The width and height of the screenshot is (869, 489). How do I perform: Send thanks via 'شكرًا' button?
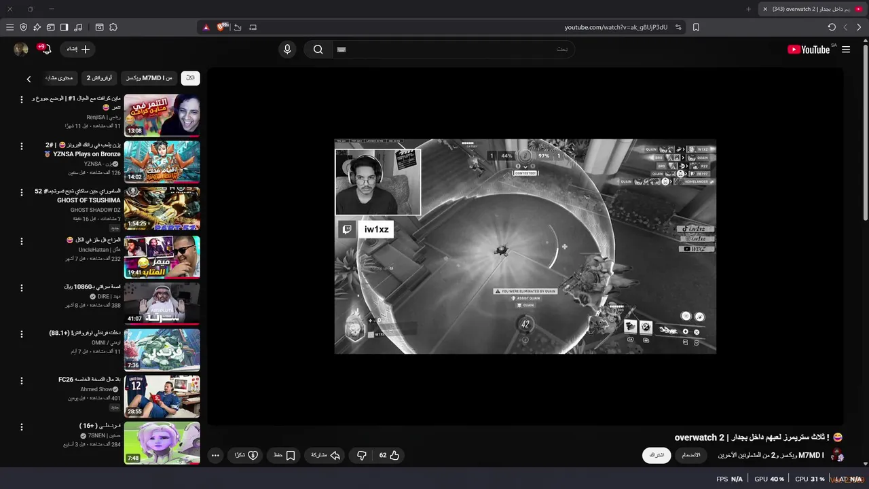click(x=246, y=455)
